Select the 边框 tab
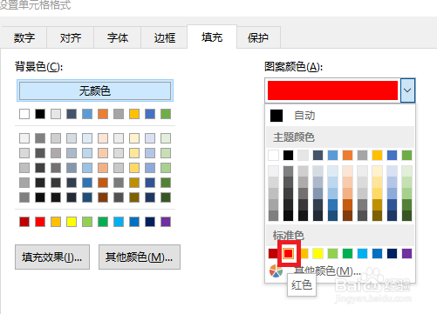Screen dimensions: 437x314 pyautogui.click(x=164, y=37)
